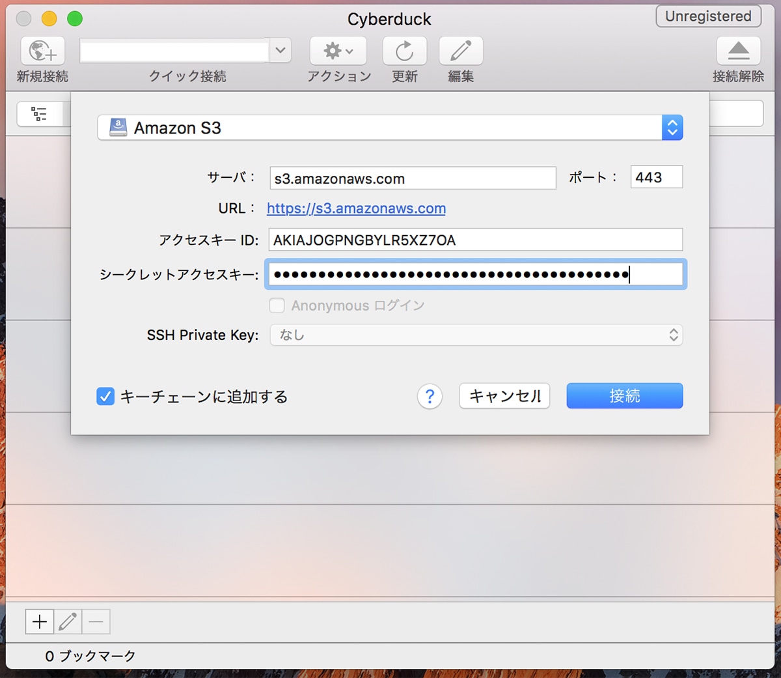Click the green zoom window button
The width and height of the screenshot is (781, 678).
coord(75,19)
